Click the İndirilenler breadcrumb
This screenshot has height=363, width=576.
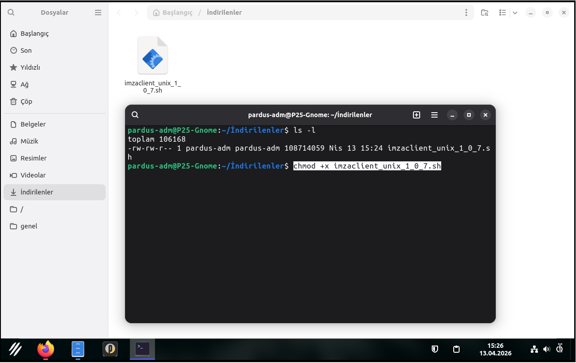(224, 13)
